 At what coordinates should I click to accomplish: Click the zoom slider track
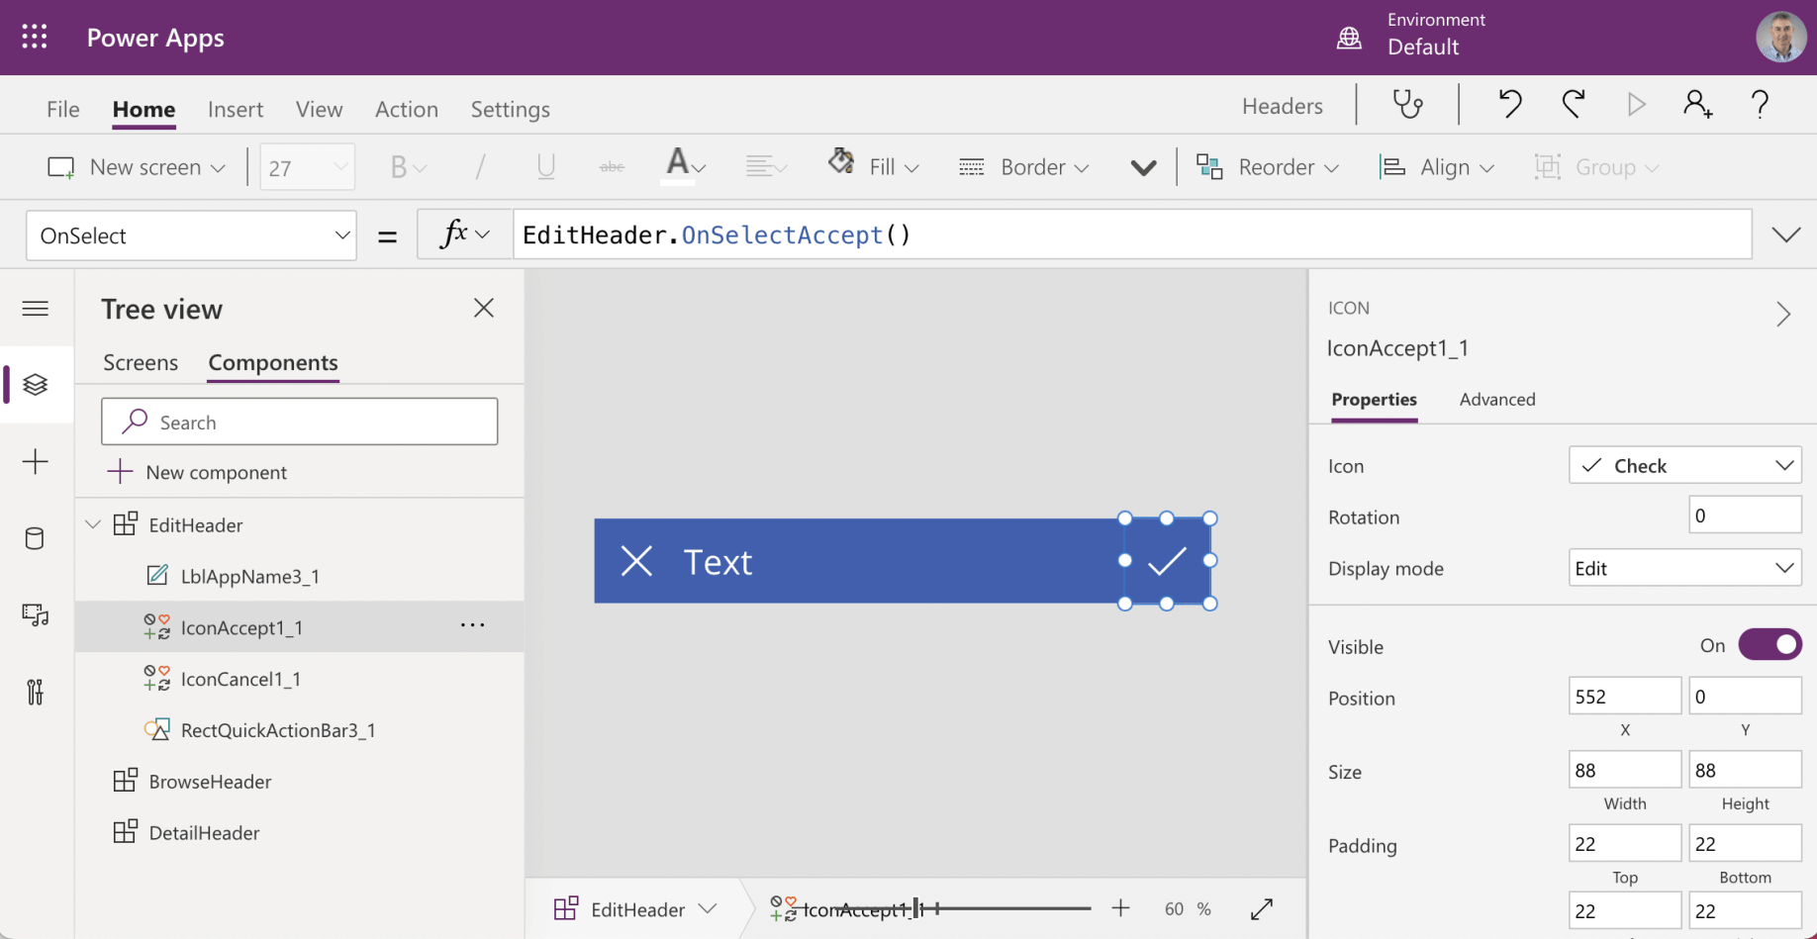coord(1009,908)
